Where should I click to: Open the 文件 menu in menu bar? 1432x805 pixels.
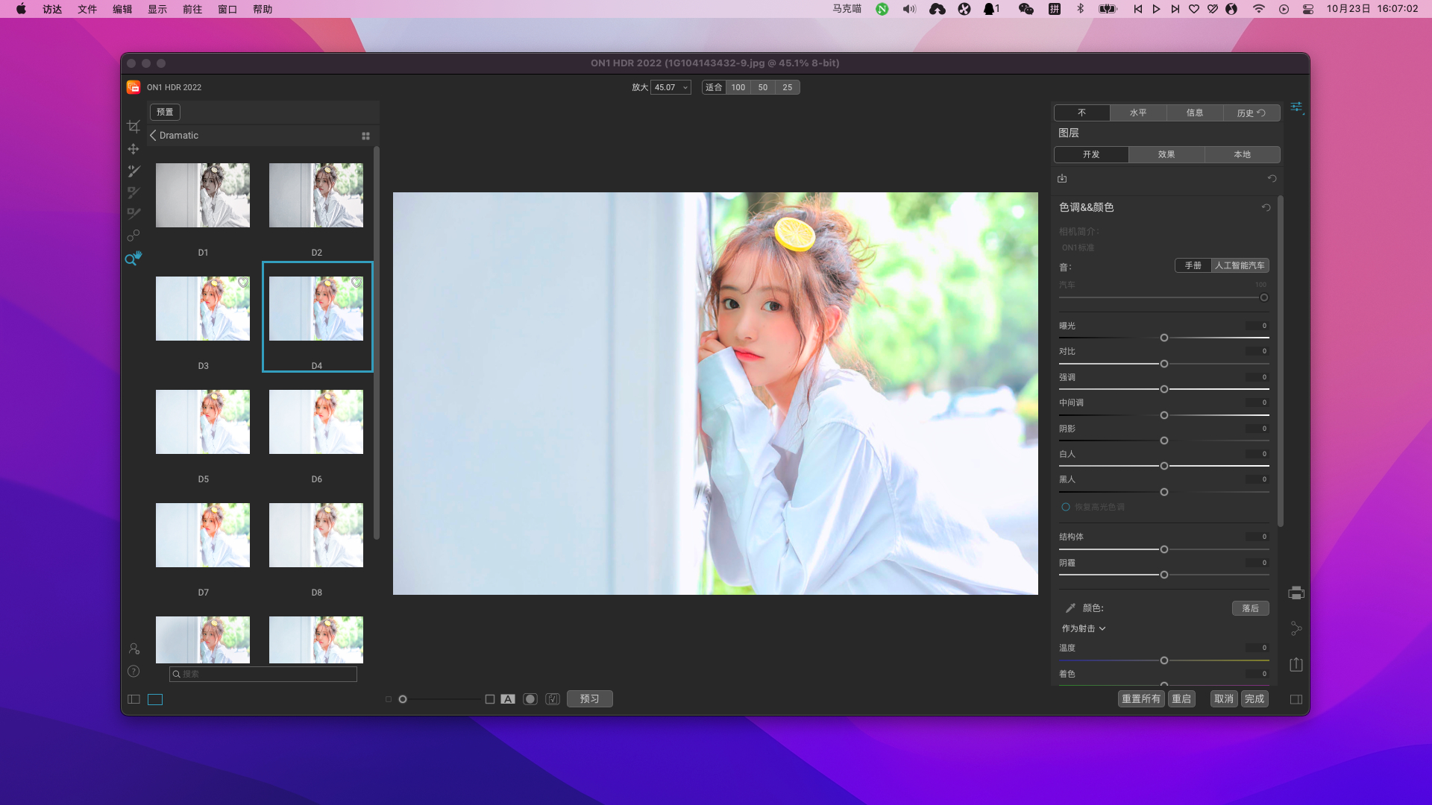[87, 9]
